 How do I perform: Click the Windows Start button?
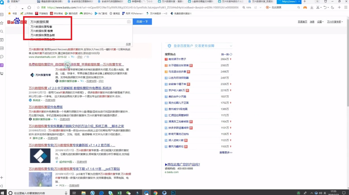tap(3, 193)
